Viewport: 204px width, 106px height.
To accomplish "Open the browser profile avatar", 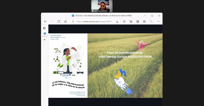I will (x=151, y=21).
